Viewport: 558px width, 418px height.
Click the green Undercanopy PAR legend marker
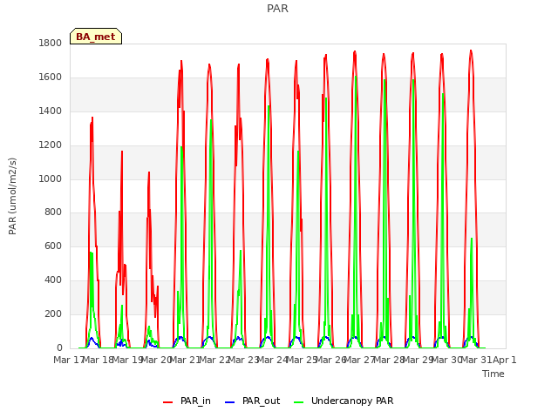tap(299, 402)
